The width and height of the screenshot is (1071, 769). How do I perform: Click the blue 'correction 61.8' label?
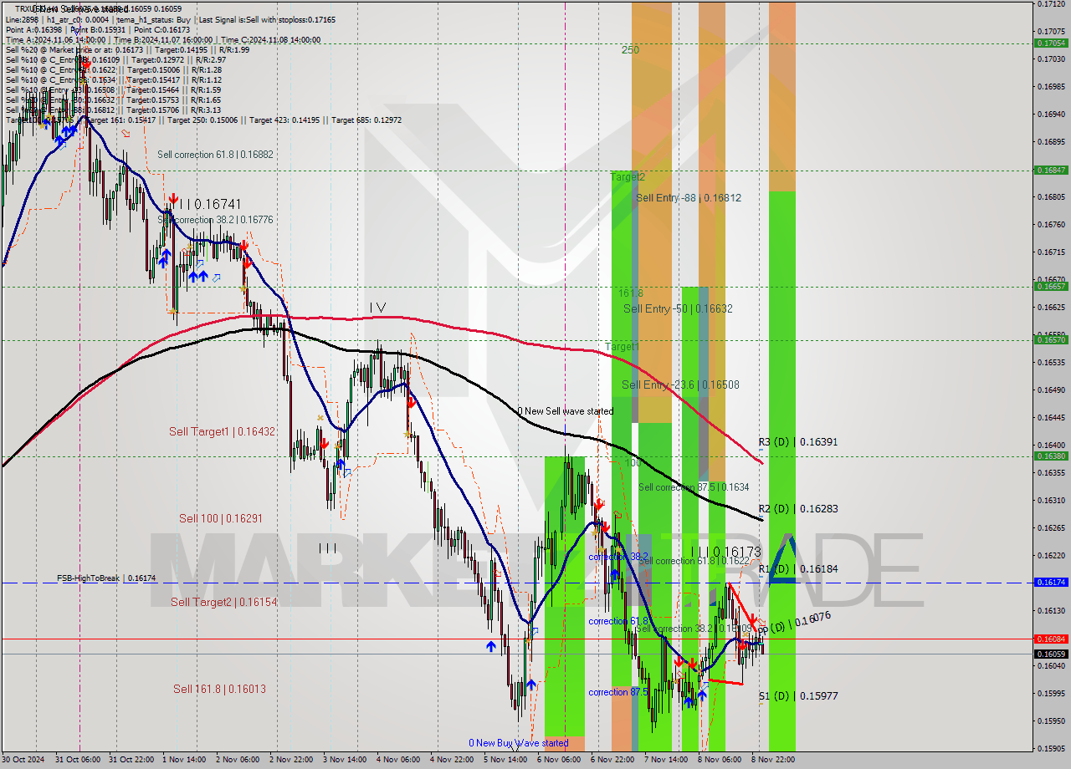pos(618,621)
